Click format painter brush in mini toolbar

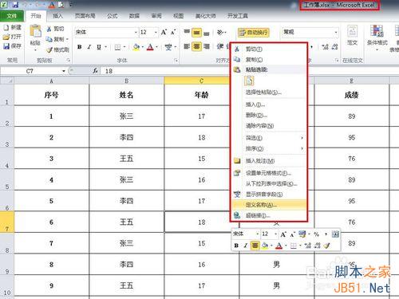[x=326, y=246]
